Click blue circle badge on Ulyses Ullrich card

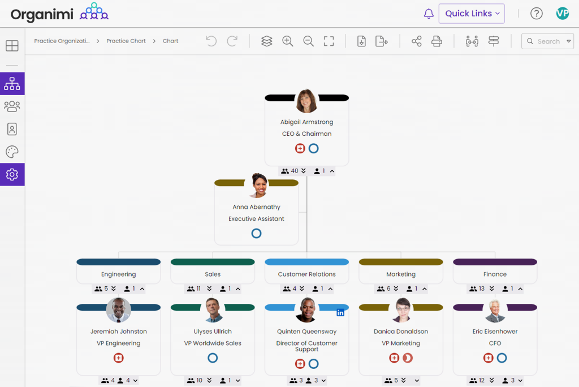[x=213, y=358]
